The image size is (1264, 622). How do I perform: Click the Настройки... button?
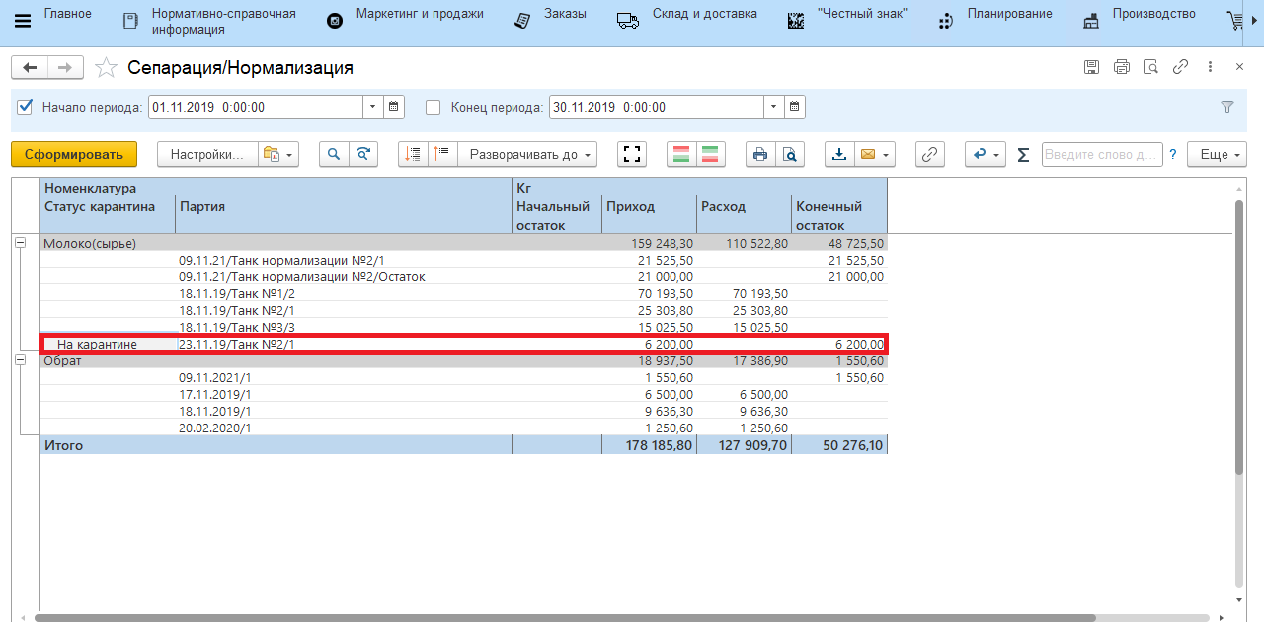coord(206,154)
